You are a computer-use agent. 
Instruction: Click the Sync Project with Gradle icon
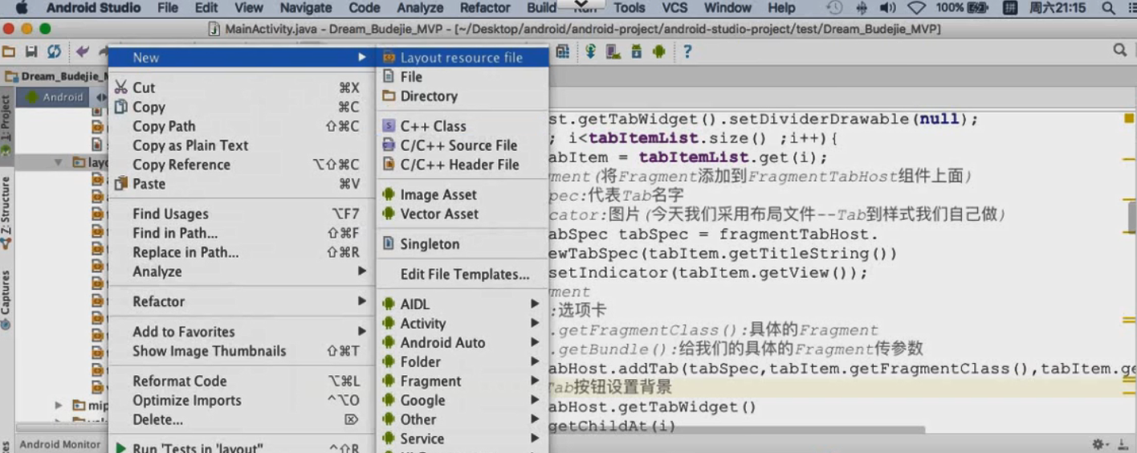[590, 51]
